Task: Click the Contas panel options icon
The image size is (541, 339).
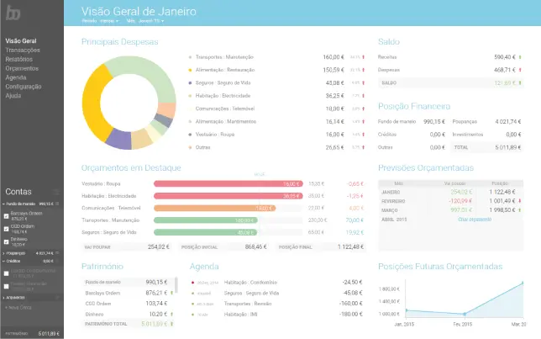Action: pos(56,192)
